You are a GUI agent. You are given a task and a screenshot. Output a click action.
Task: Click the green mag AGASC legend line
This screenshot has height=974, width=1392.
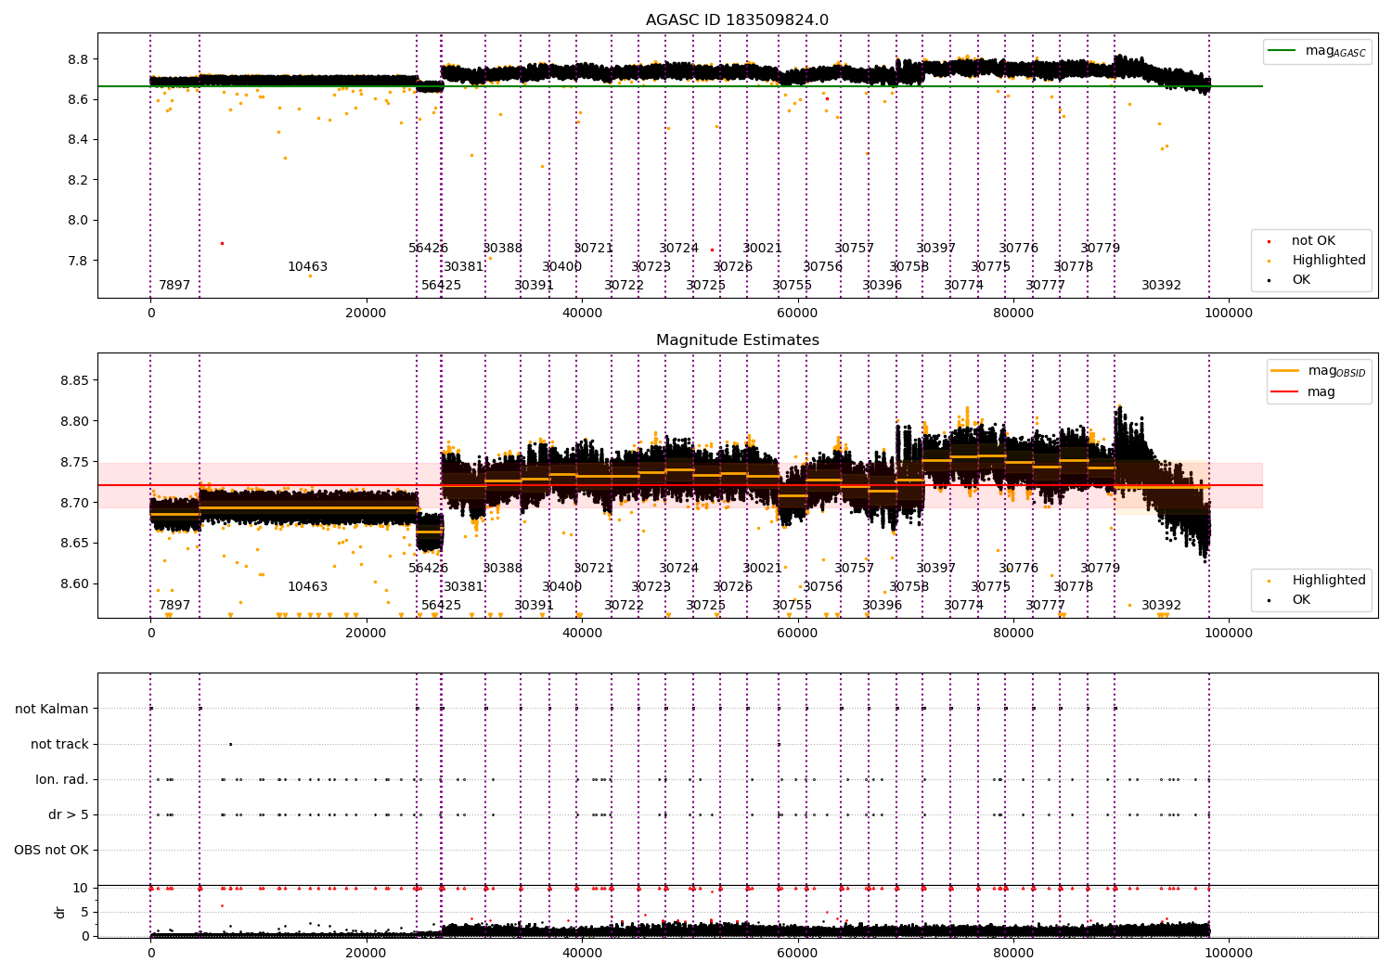1282,51
